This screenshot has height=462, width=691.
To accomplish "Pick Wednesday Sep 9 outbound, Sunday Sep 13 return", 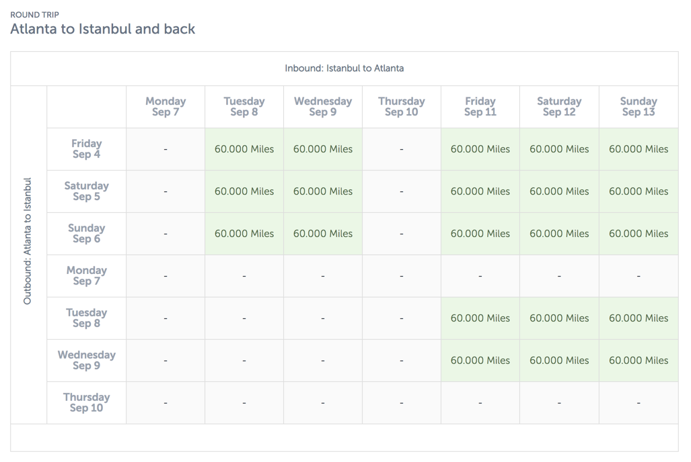I will point(638,361).
